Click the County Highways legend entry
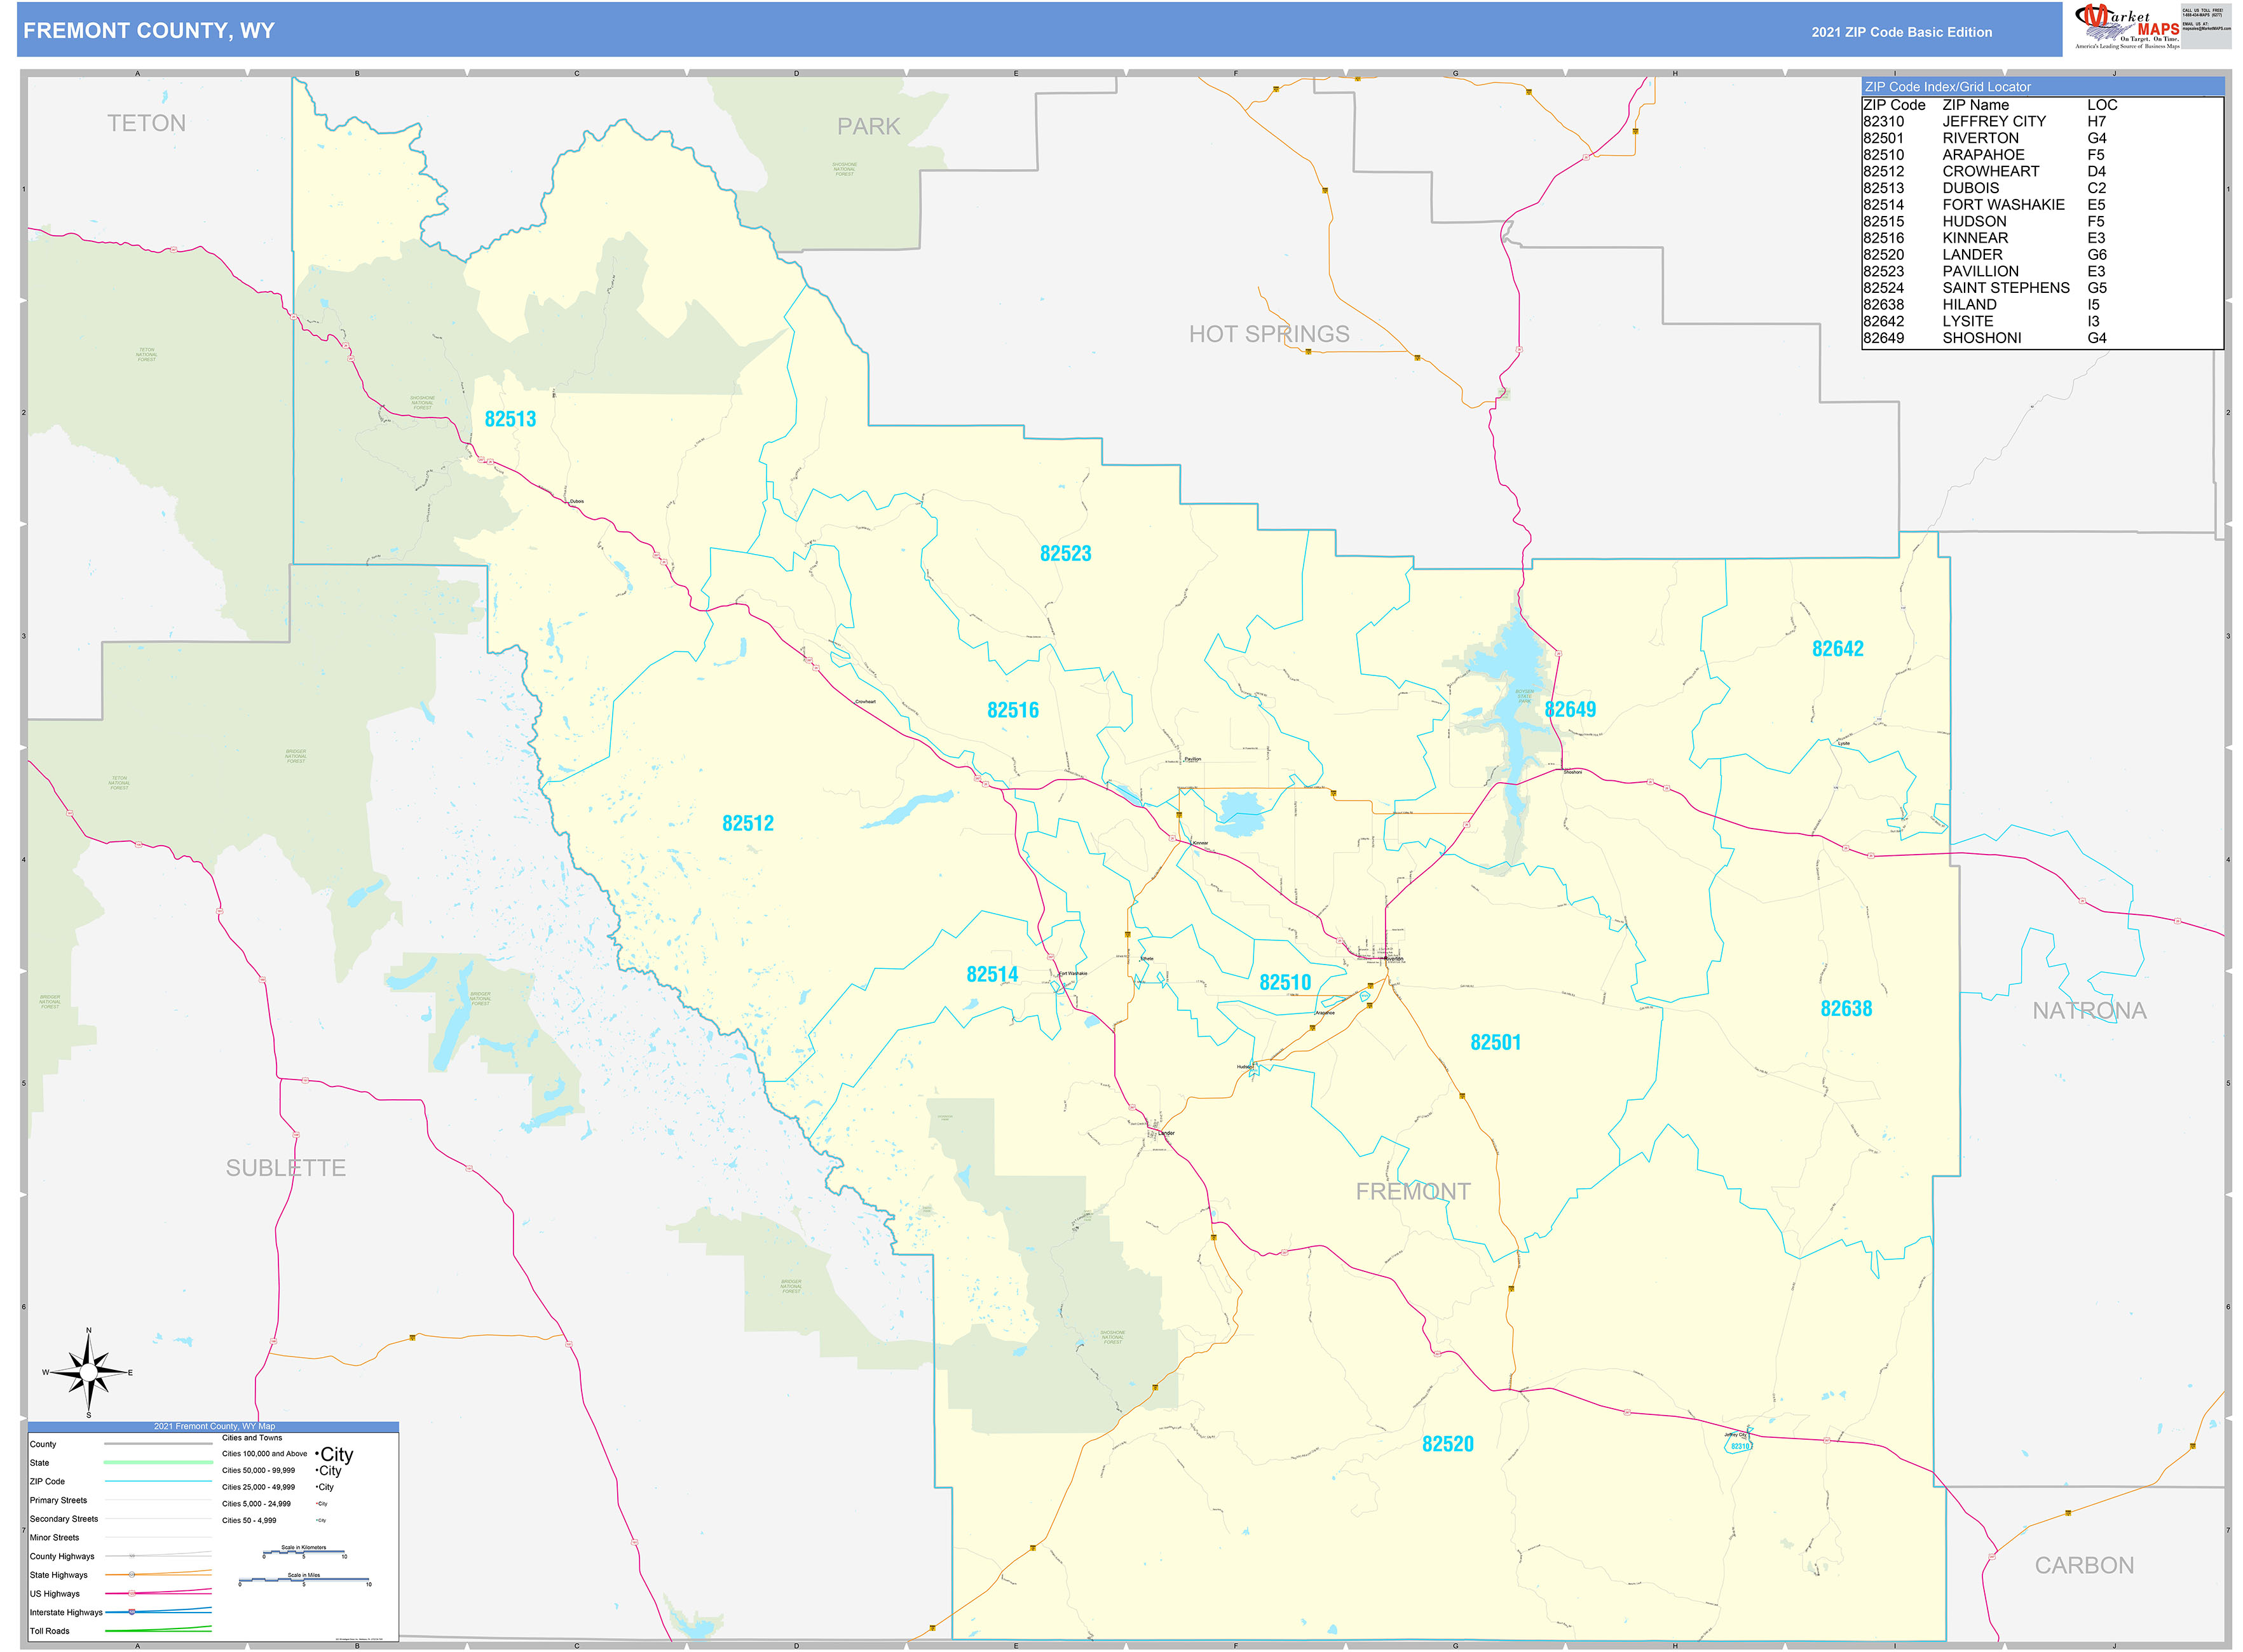This screenshot has height=1652, width=2243. click(62, 1556)
